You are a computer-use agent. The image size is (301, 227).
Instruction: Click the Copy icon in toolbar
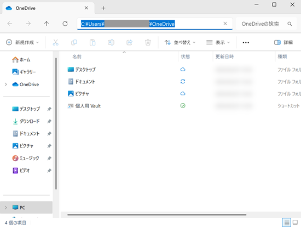point(74,42)
